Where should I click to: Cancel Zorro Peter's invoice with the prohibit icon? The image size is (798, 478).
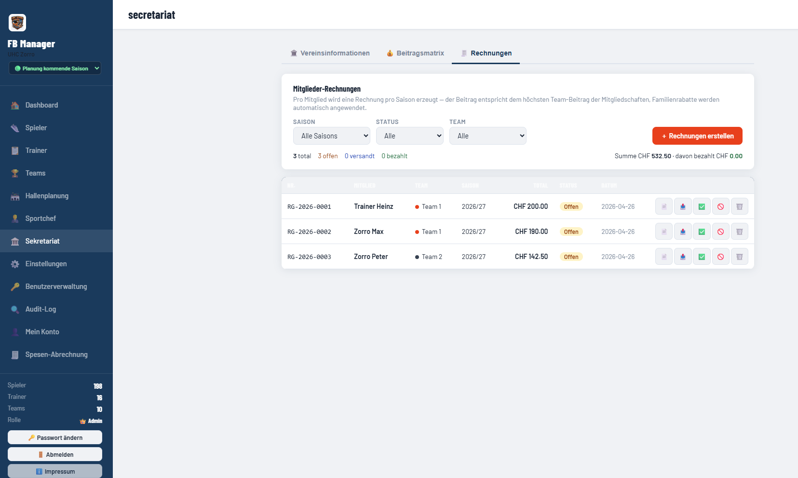tap(720, 257)
